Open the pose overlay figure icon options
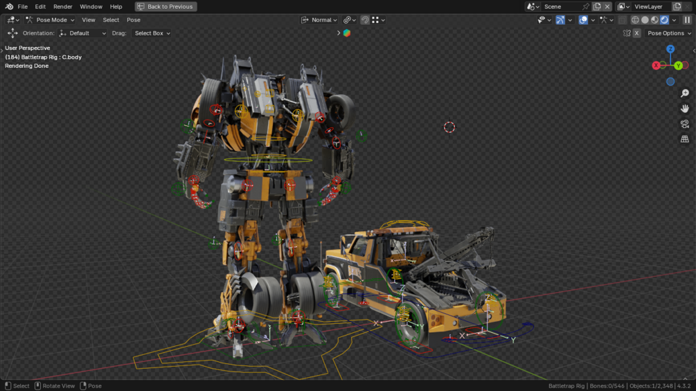This screenshot has height=391, width=696. pos(607,20)
